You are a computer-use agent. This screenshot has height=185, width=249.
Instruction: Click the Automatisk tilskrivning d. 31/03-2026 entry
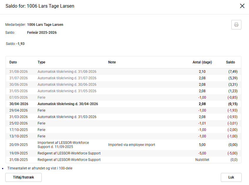coord(67,117)
